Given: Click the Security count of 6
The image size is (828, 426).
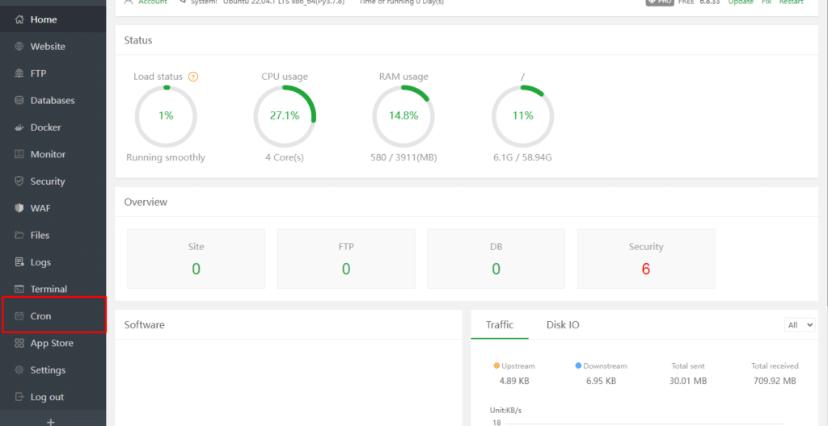Looking at the screenshot, I should click(x=645, y=269).
